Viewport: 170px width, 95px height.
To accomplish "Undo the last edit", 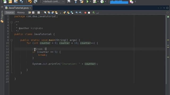I will [x=30, y=2].
